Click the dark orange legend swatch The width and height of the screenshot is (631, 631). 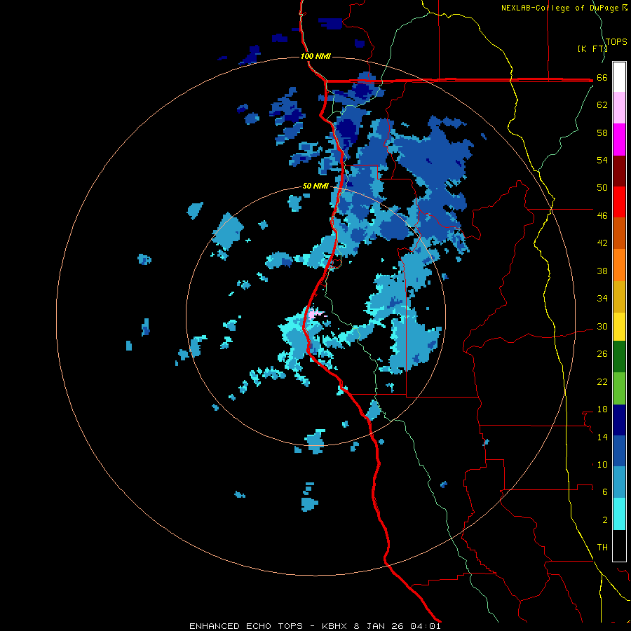click(x=619, y=233)
